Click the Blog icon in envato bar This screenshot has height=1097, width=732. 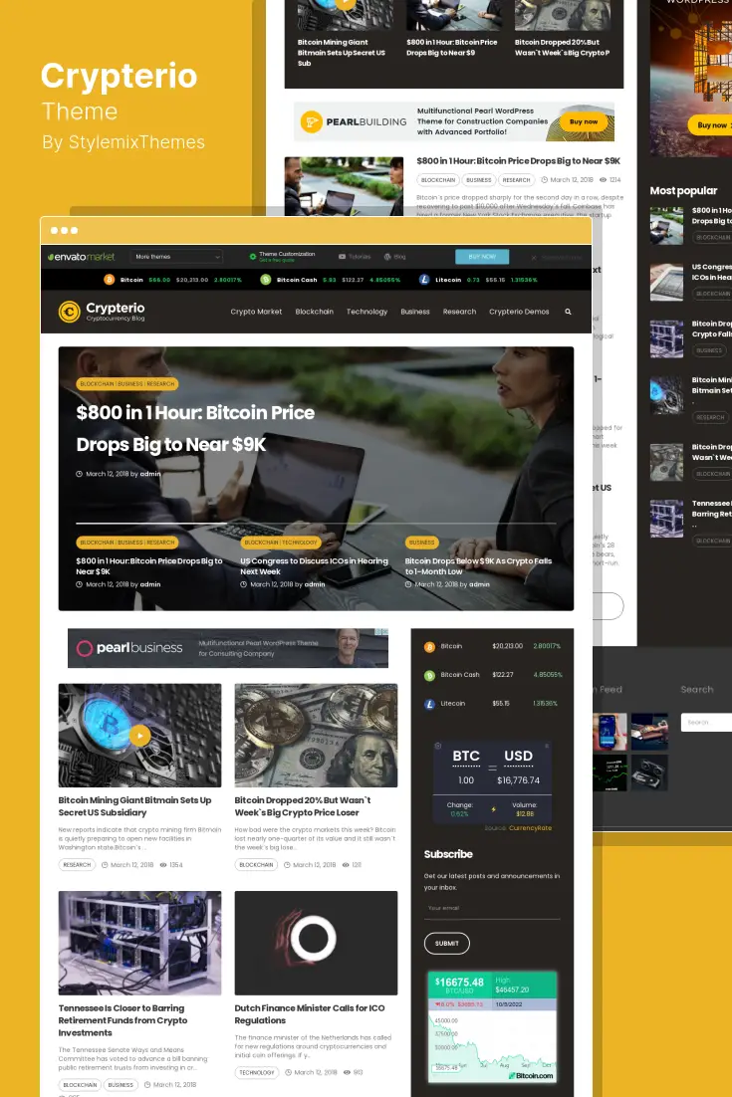click(387, 257)
